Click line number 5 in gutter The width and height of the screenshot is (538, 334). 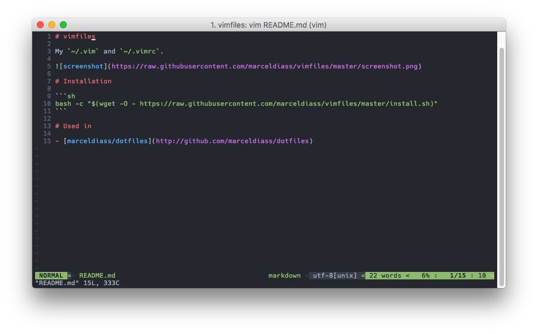49,66
